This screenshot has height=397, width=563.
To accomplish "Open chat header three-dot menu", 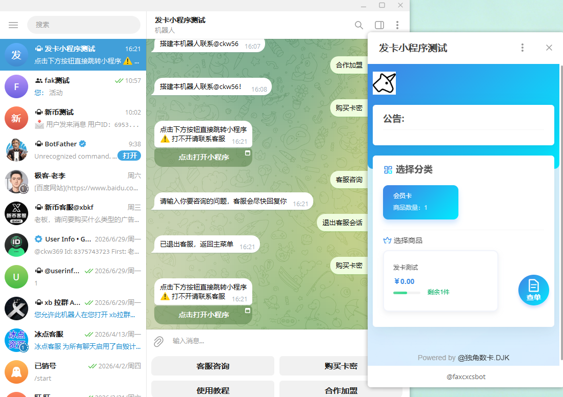I will click(x=397, y=25).
